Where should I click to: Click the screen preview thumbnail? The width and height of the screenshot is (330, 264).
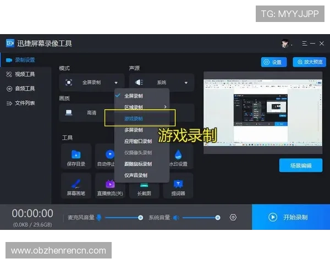click(x=263, y=113)
